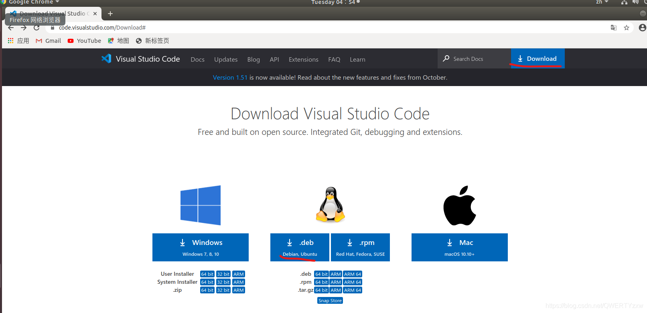Select User Installer 32 bit

click(x=223, y=274)
